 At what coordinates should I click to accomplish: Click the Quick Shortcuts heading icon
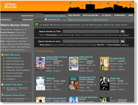point(2,55)
